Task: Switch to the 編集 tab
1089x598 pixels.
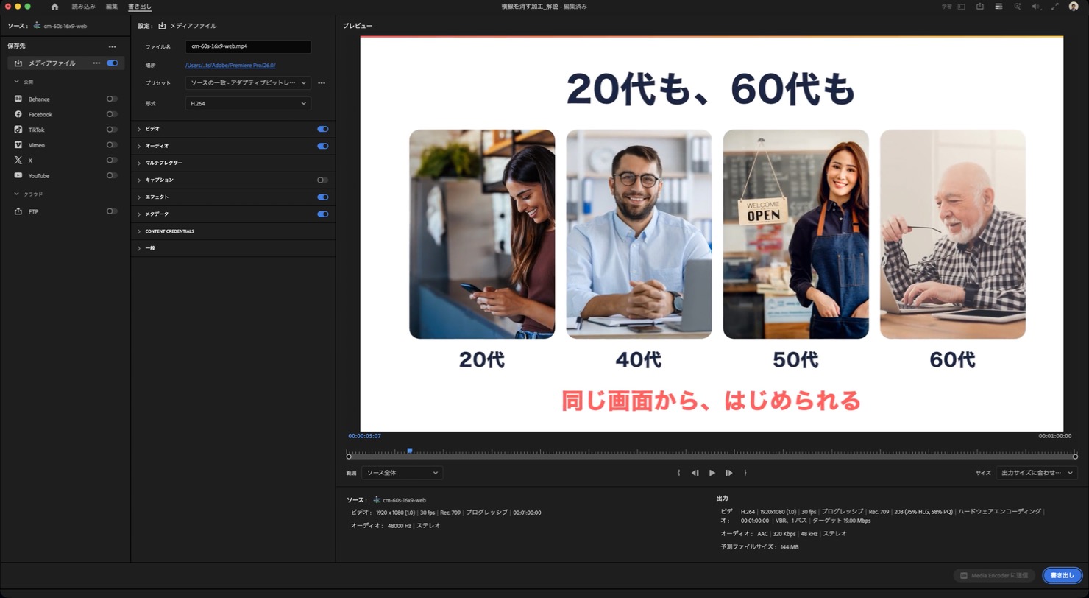Action: pos(112,7)
